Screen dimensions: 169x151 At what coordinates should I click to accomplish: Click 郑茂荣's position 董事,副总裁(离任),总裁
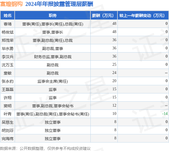click(x=53, y=40)
